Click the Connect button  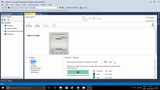(150, 18)
